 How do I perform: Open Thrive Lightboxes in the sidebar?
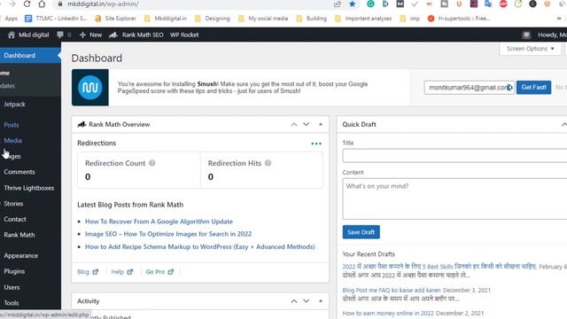click(x=29, y=188)
